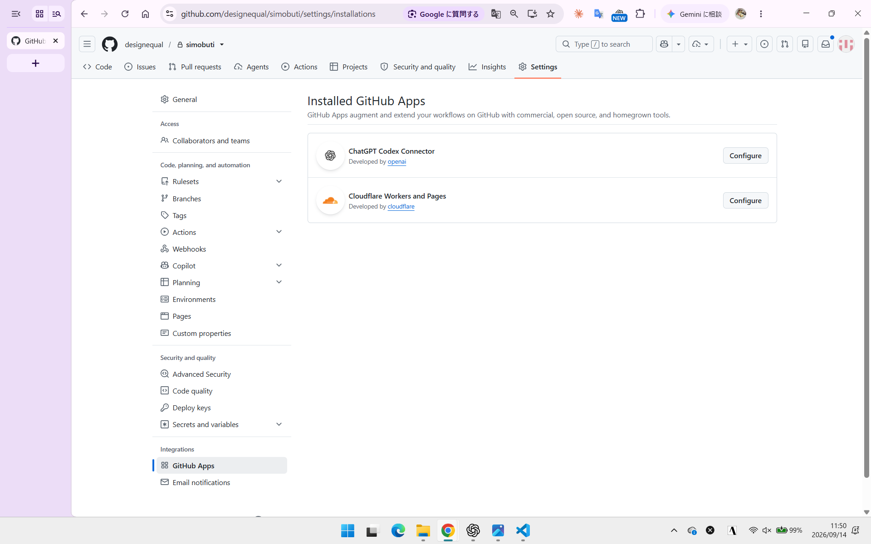
Task: Open Microsoft Edge from the taskbar
Action: (x=398, y=530)
